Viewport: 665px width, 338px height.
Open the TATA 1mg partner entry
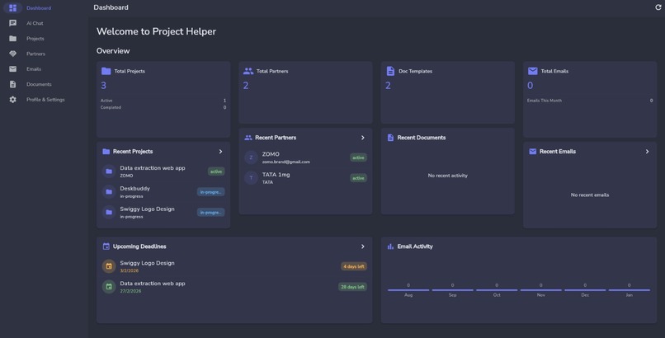[x=305, y=178]
